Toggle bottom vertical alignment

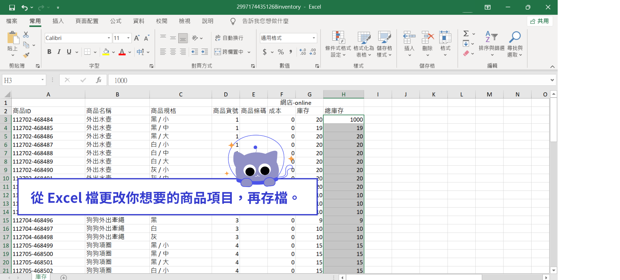(183, 38)
